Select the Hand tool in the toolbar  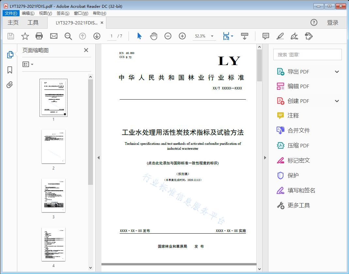click(x=153, y=36)
